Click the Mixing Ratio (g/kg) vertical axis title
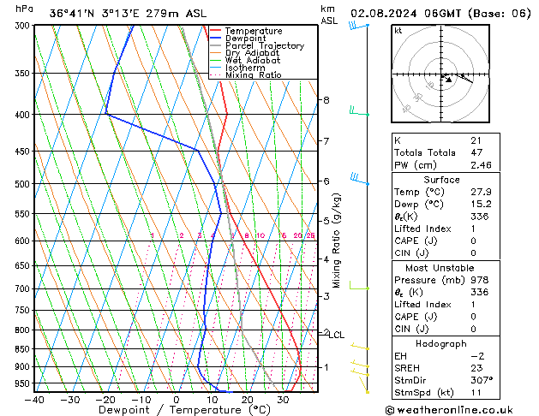The width and height of the screenshot is (539, 416). [336, 241]
